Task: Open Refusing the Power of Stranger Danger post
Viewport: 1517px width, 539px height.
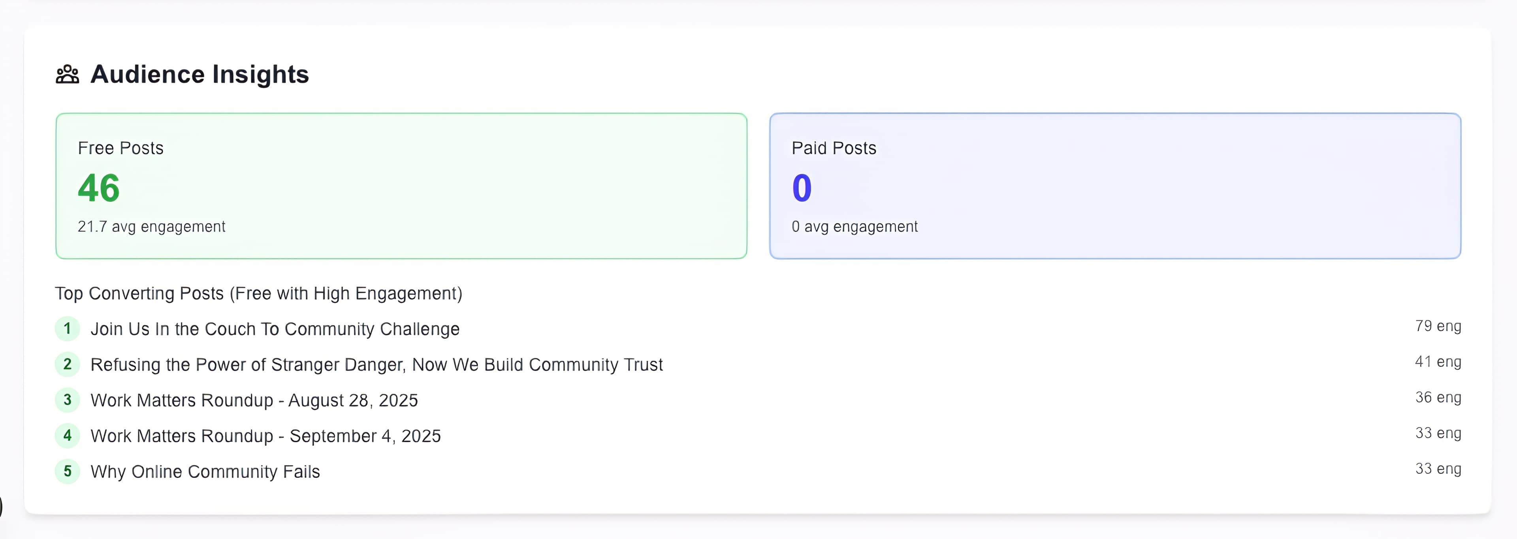Action: pos(376,365)
